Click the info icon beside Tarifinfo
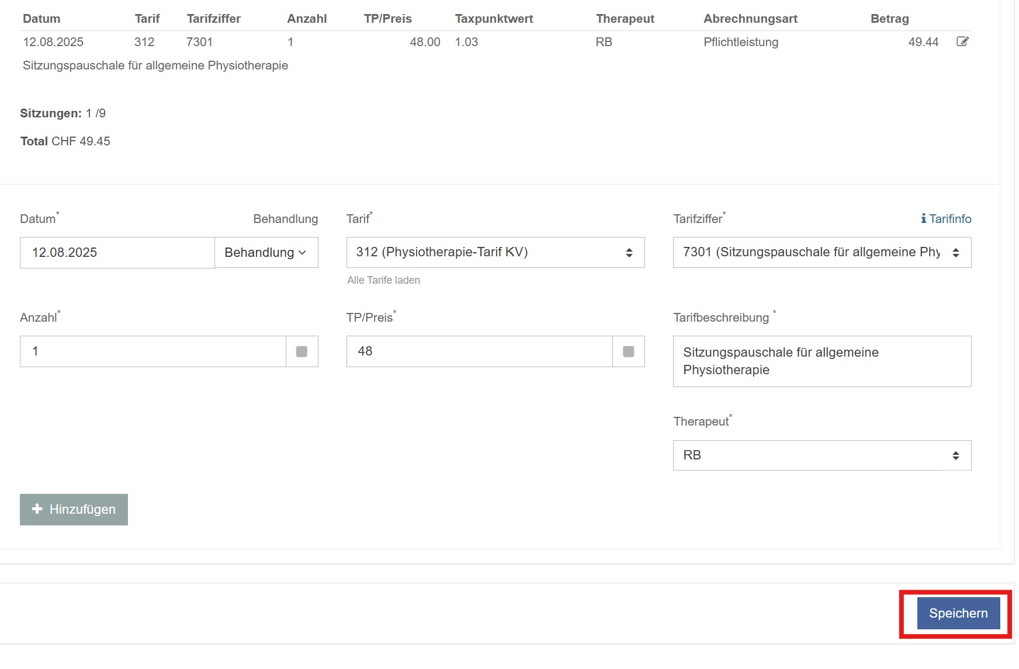1019x669 pixels. click(x=923, y=219)
